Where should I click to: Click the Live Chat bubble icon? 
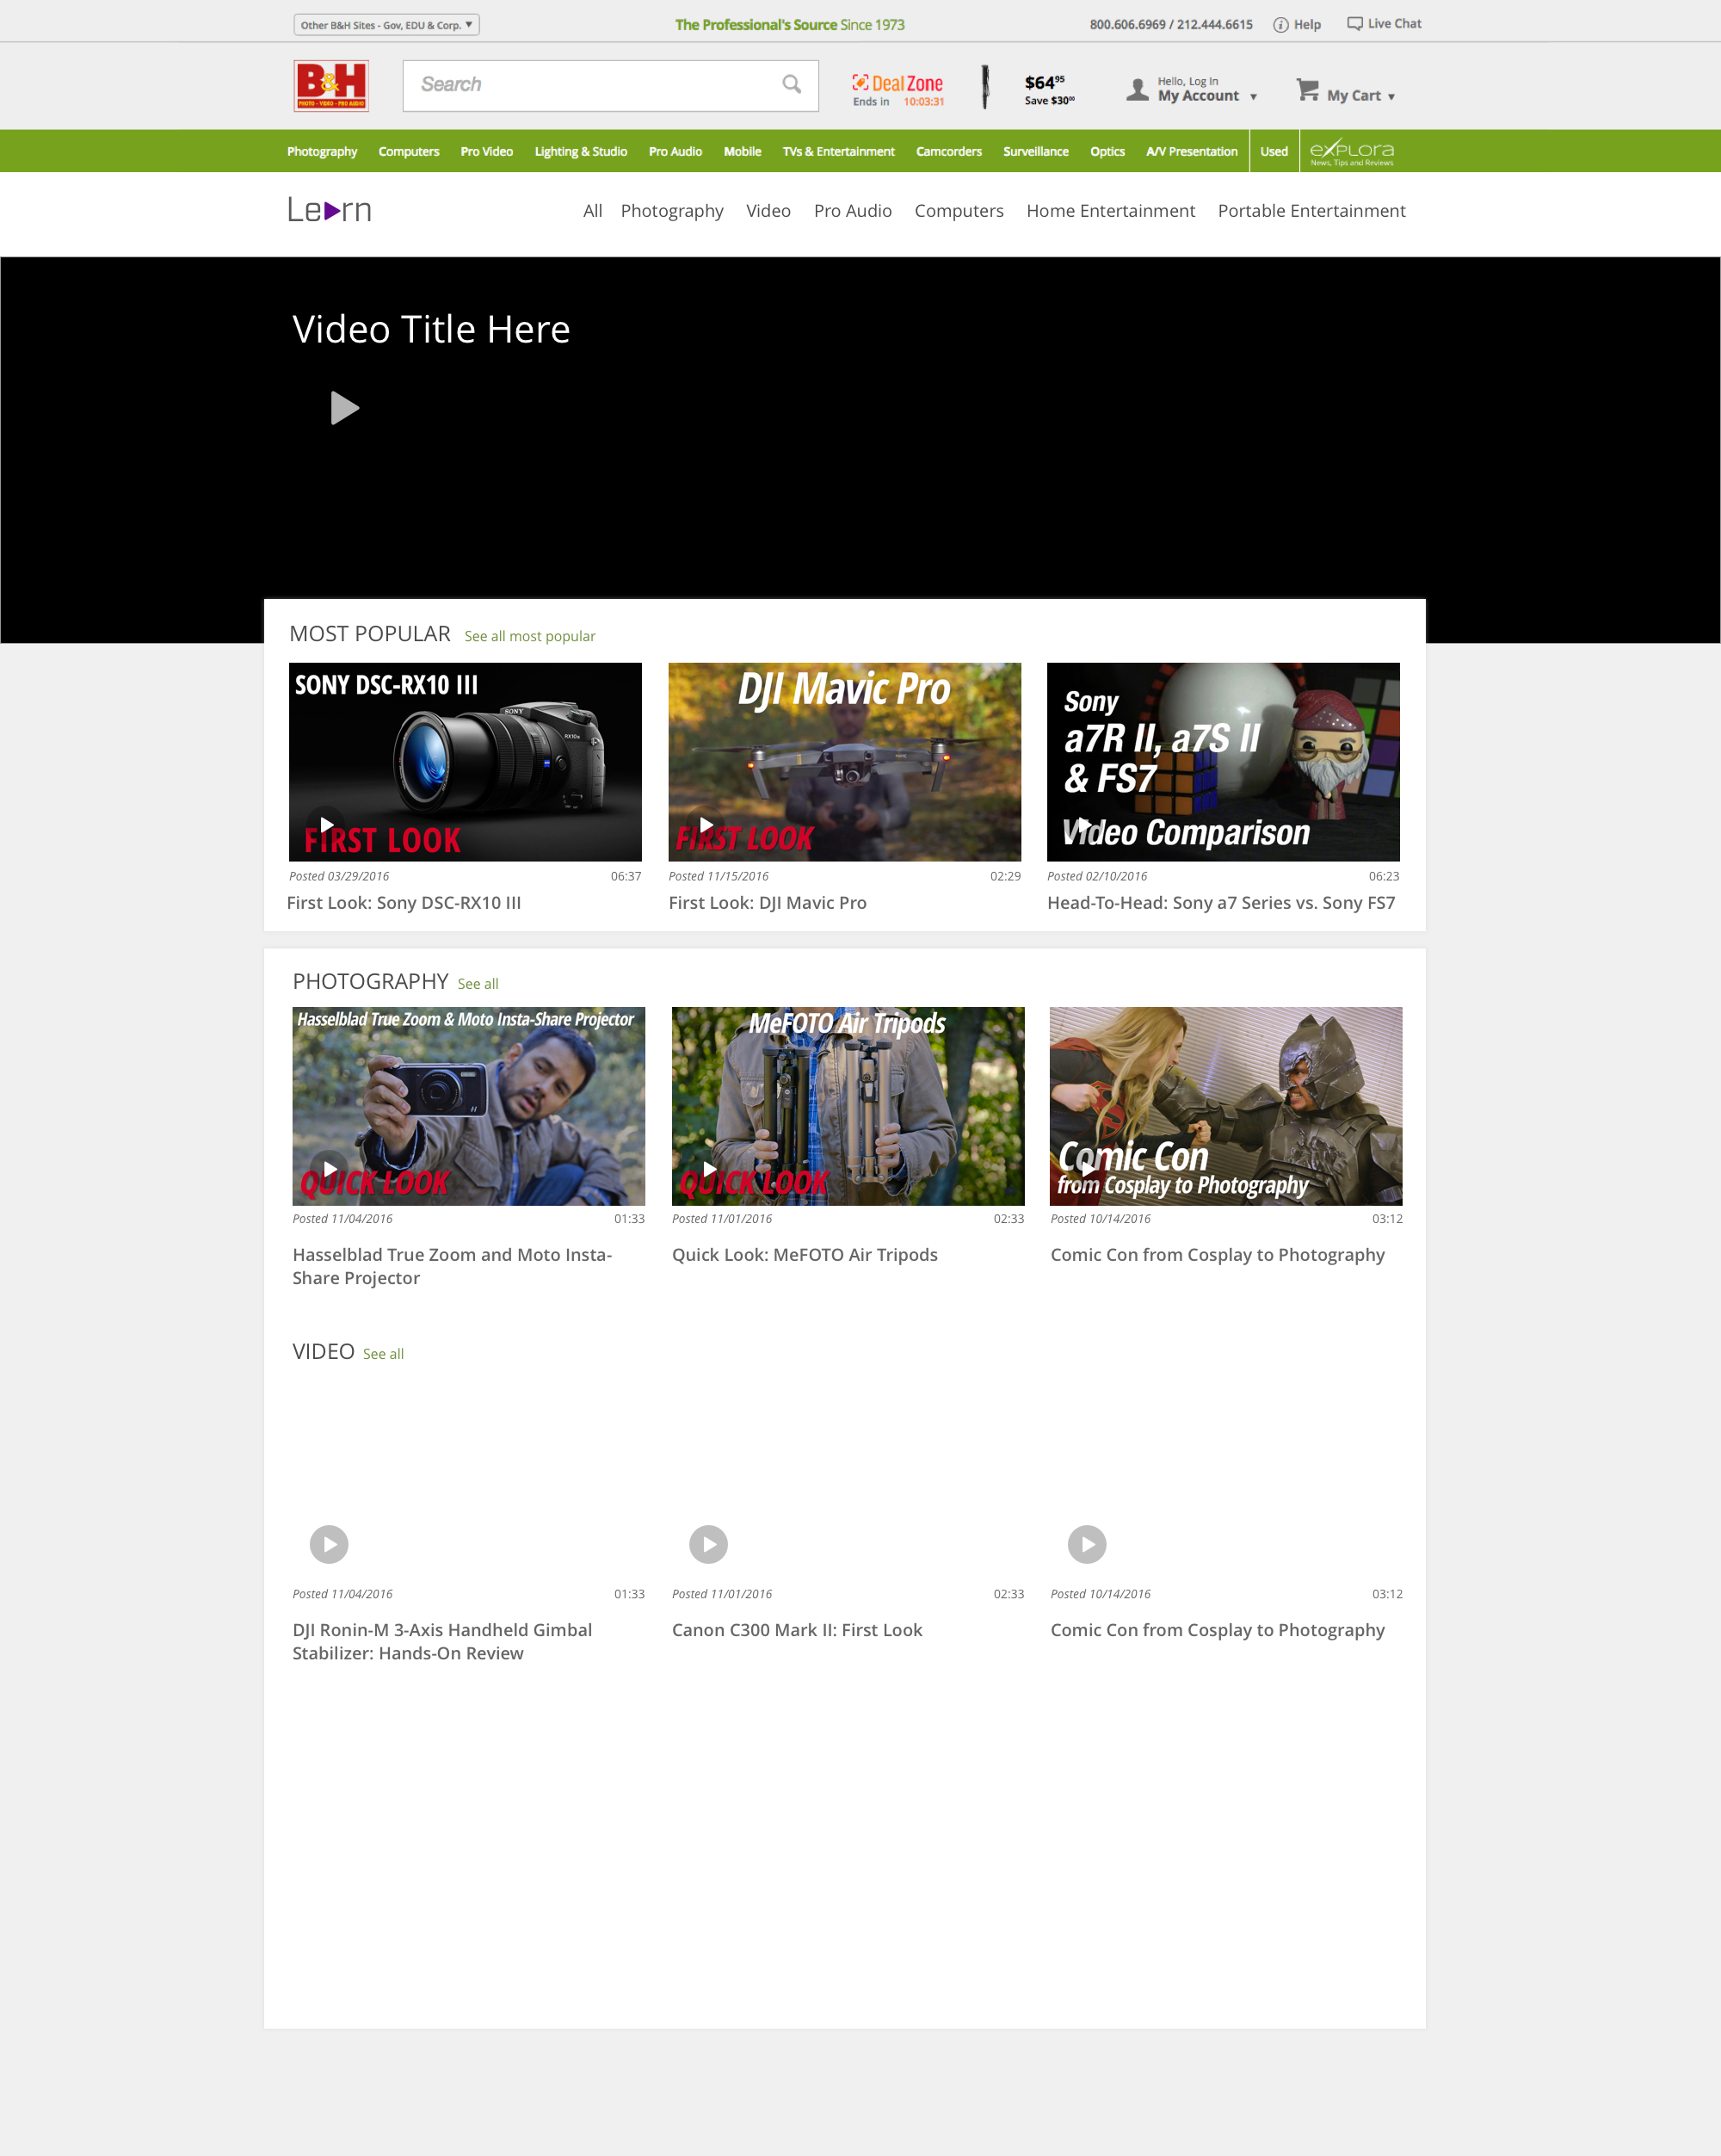pyautogui.click(x=1354, y=24)
